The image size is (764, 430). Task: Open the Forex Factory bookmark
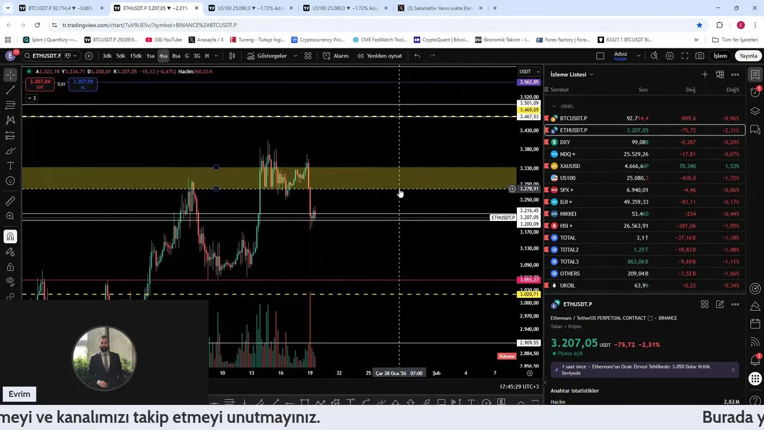pos(563,39)
